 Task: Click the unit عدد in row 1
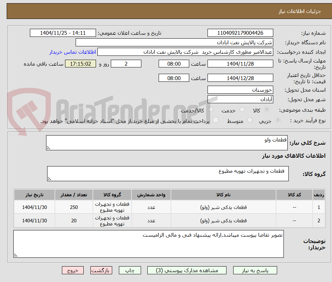pyautogui.click(x=151, y=208)
